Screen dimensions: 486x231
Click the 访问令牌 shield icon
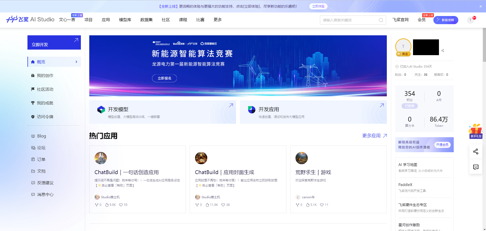[33, 117]
